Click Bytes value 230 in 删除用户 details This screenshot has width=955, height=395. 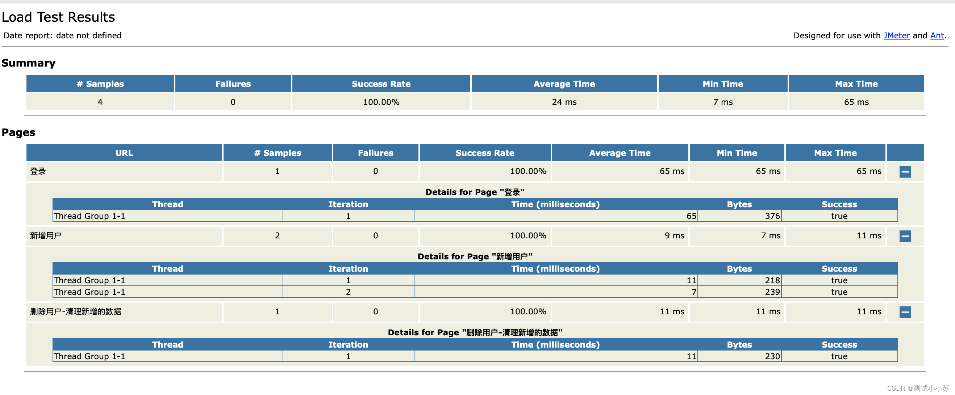tap(772, 357)
